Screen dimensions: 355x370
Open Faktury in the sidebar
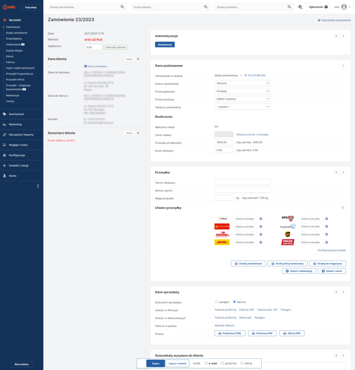coord(10,62)
